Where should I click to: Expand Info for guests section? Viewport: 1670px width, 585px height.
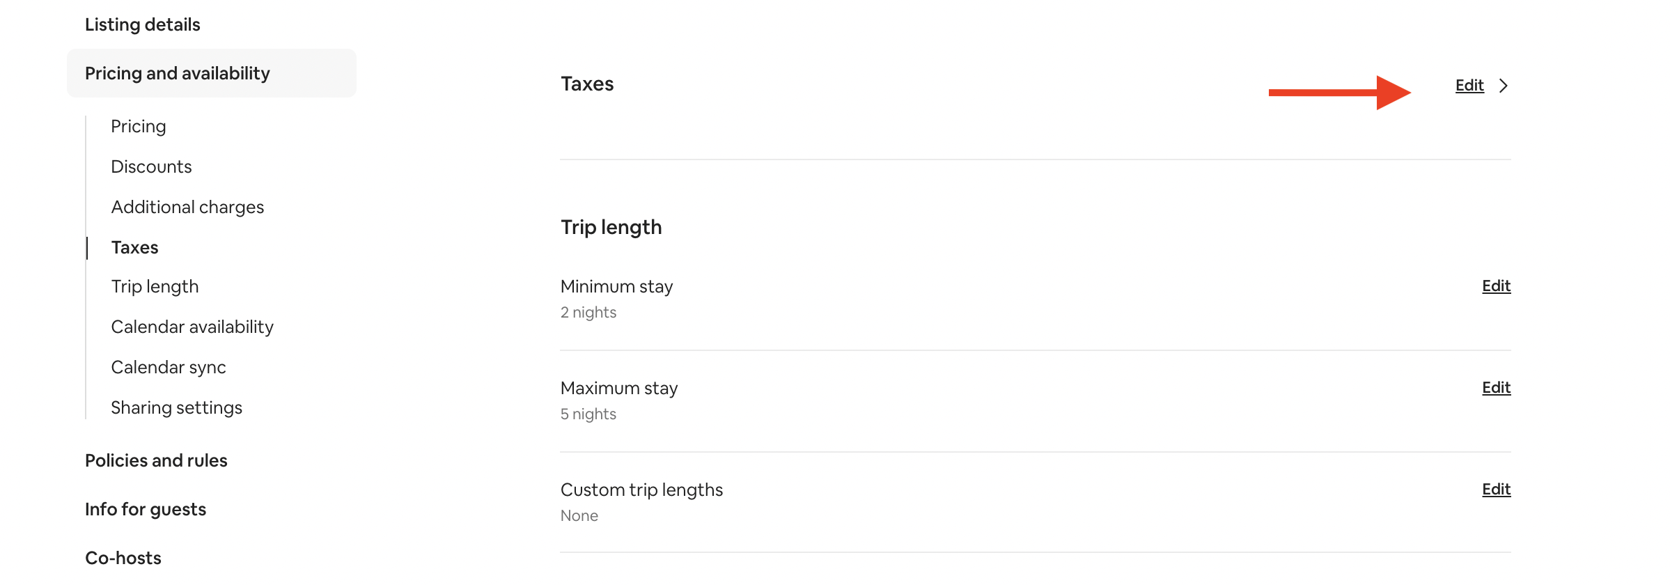146,510
